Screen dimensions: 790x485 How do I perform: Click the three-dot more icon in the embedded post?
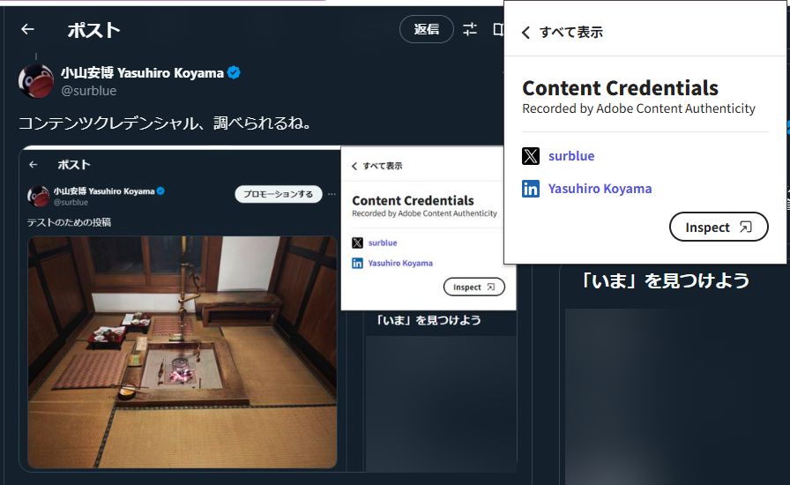click(332, 194)
